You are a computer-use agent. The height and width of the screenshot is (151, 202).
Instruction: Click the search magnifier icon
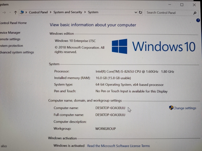pos(195,13)
